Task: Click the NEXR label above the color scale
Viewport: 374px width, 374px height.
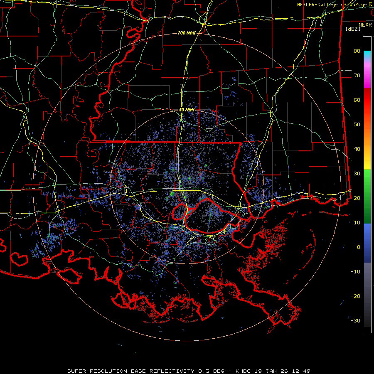Action: click(x=365, y=25)
